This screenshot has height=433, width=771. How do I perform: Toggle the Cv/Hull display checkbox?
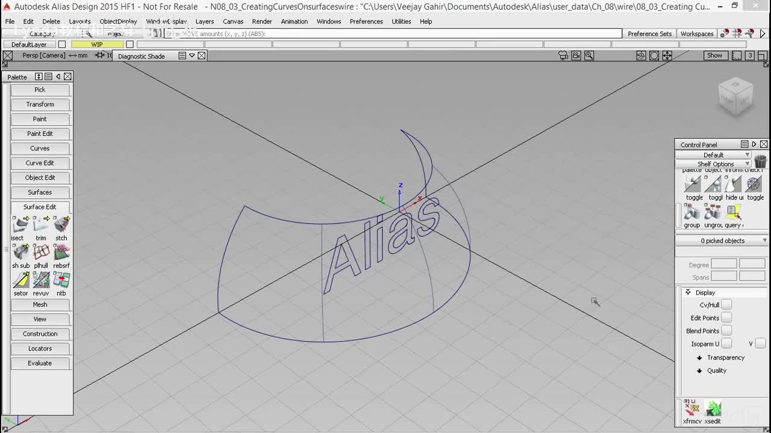click(x=726, y=305)
